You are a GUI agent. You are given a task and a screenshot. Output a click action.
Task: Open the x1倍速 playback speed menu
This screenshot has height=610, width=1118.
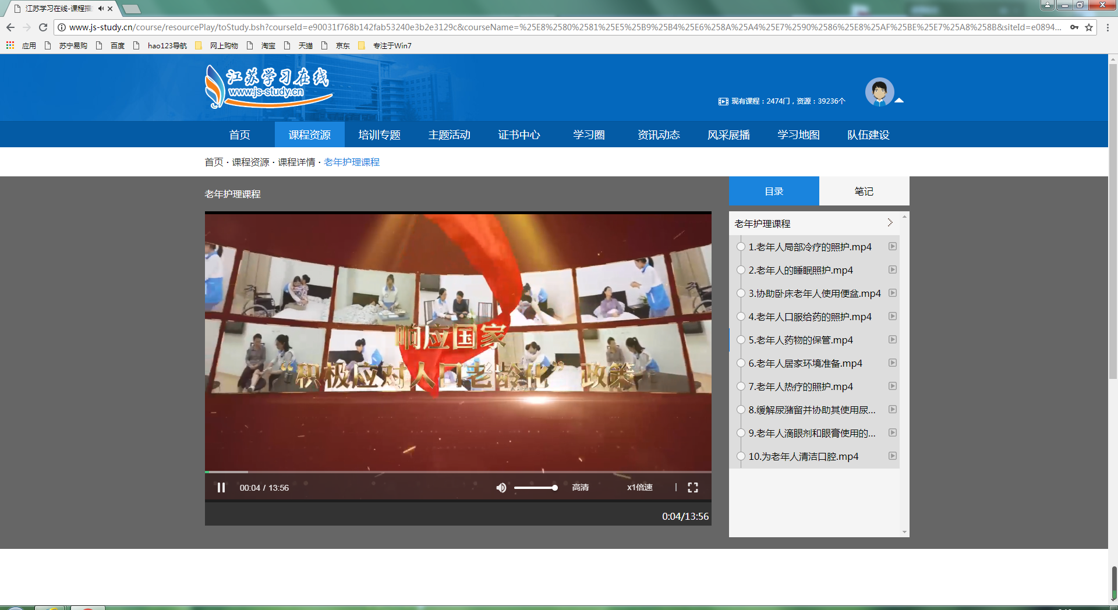click(x=639, y=488)
